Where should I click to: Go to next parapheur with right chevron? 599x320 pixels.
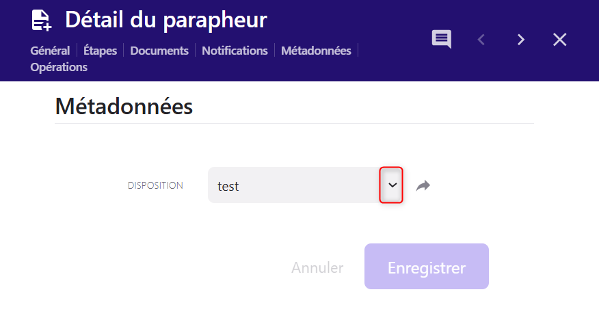(x=521, y=40)
